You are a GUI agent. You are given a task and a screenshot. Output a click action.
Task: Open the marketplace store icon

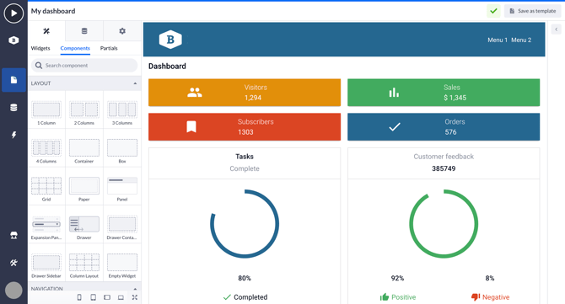pyautogui.click(x=13, y=235)
